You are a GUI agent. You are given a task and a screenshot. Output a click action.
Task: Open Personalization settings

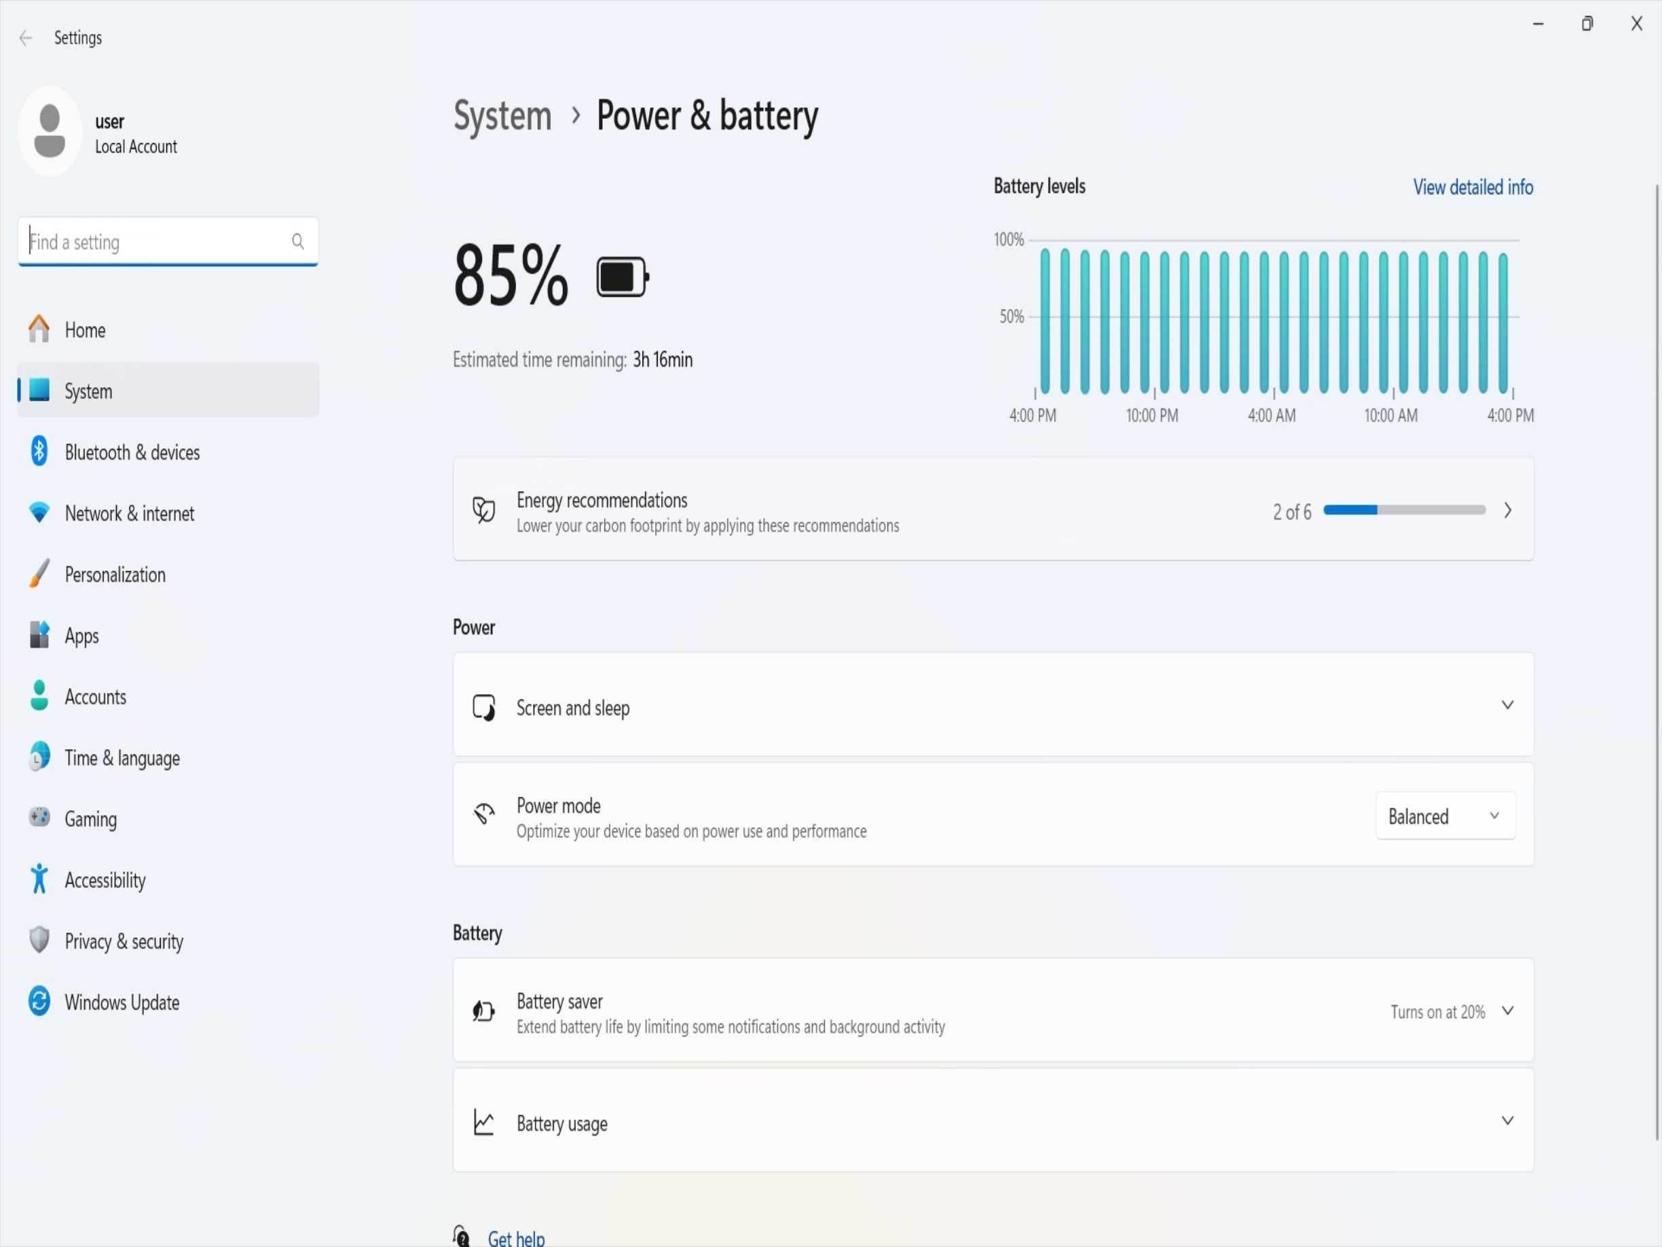coord(168,575)
